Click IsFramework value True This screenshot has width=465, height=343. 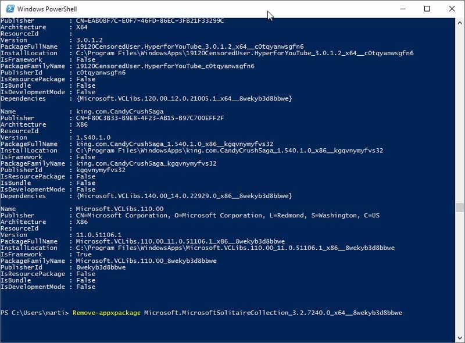[x=84, y=254]
